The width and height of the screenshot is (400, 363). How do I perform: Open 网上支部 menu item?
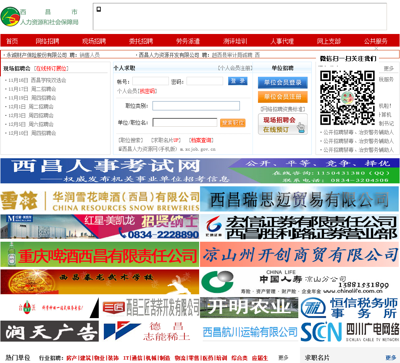pos(329,41)
